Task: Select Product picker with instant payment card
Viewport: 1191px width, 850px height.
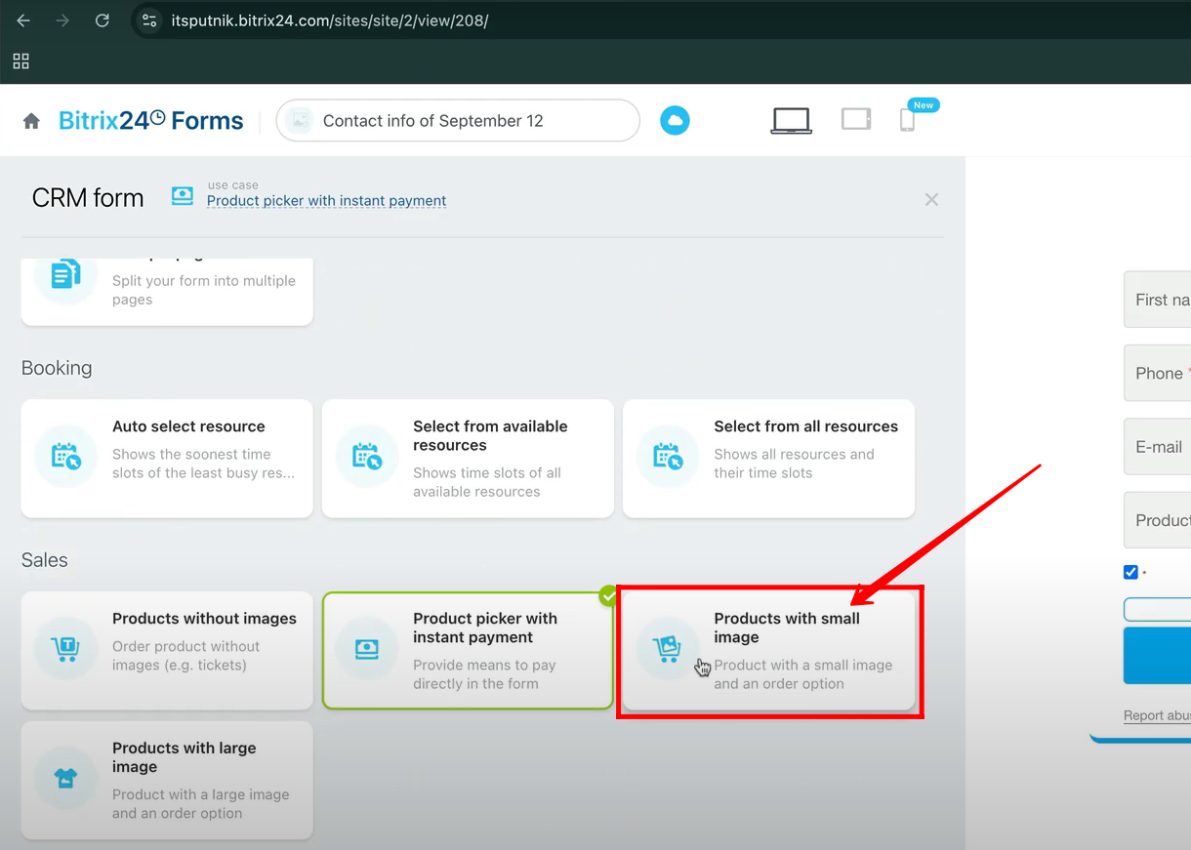Action: coord(468,650)
